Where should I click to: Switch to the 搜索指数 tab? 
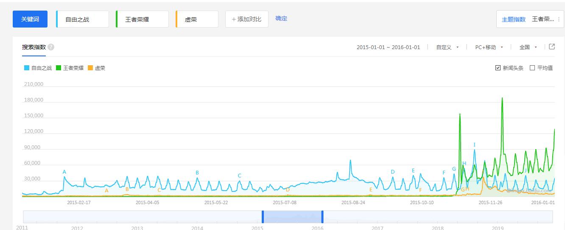click(x=34, y=47)
